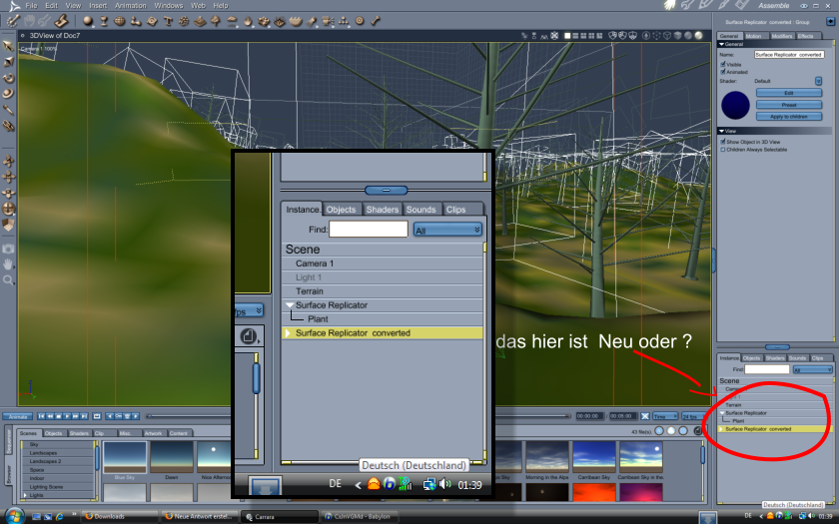Open the Shader dropdown arrow
Viewport: 839px width, 524px height.
coord(818,81)
